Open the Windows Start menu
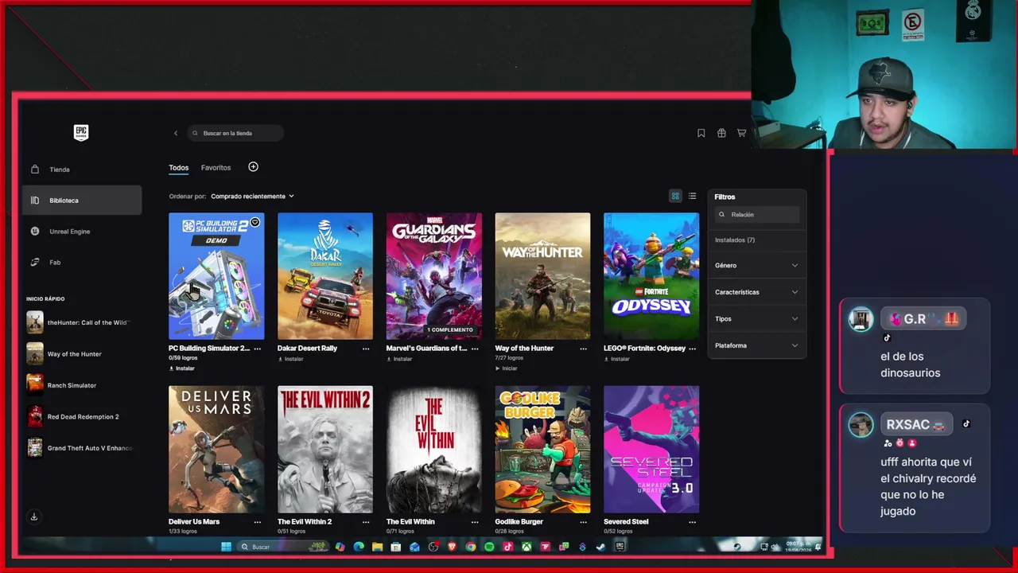 [226, 547]
